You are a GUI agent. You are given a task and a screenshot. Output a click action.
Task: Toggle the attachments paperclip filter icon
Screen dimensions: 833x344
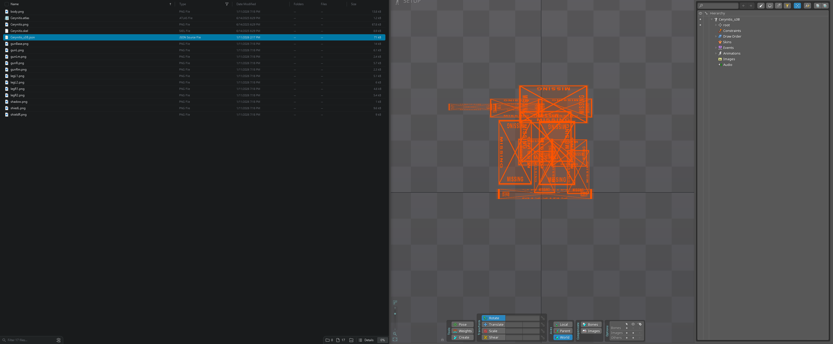(x=778, y=5)
